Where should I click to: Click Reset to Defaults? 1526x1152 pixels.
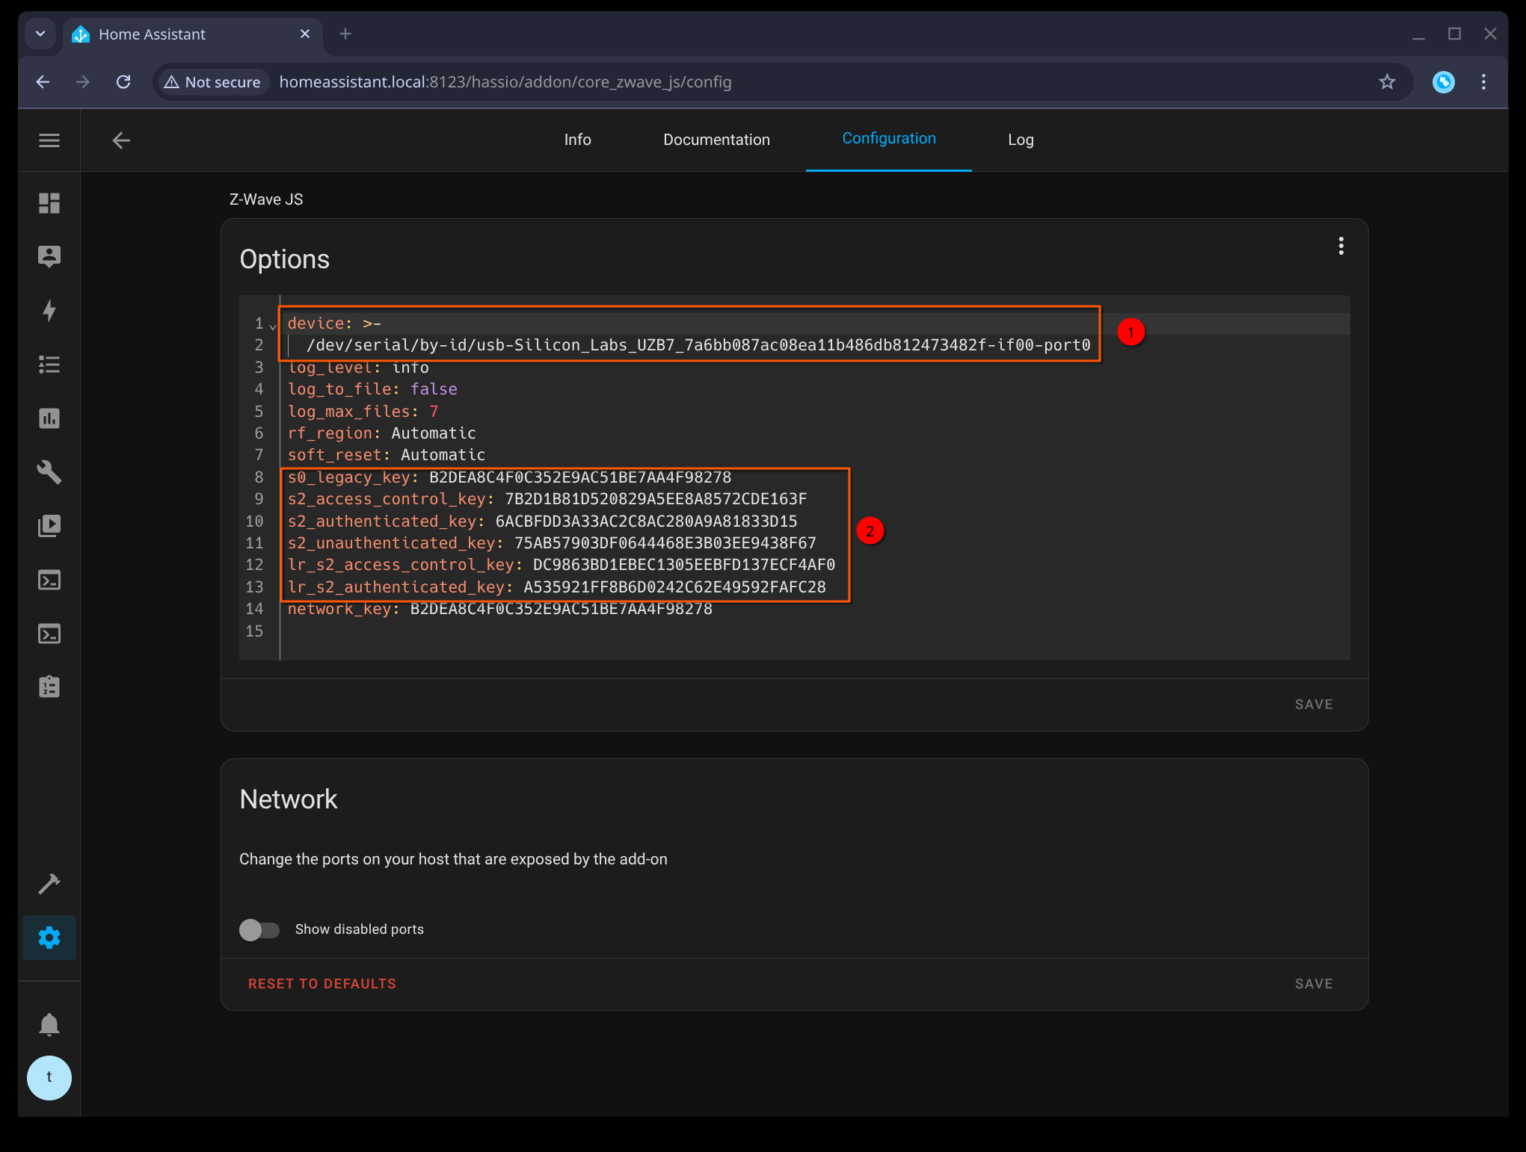click(x=322, y=984)
